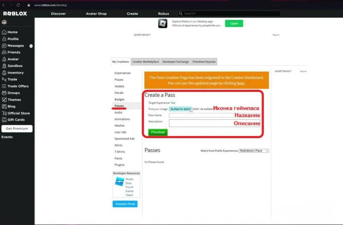Click the unread Messages count badge
343x225 pixels.
[x=31, y=46]
